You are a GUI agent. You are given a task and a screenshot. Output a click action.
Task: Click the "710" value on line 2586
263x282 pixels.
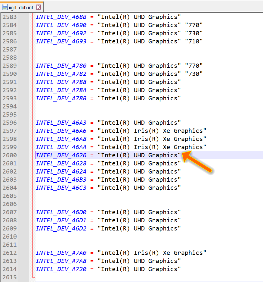click(194, 41)
